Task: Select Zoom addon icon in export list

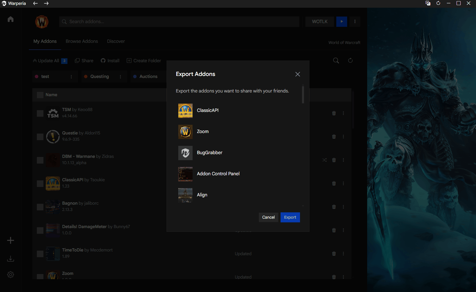Action: coord(185,132)
